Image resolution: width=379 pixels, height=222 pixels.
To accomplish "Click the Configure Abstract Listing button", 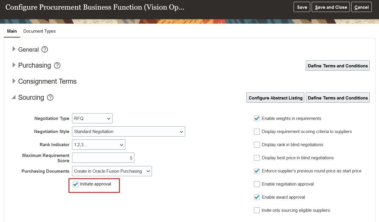I will (276, 98).
